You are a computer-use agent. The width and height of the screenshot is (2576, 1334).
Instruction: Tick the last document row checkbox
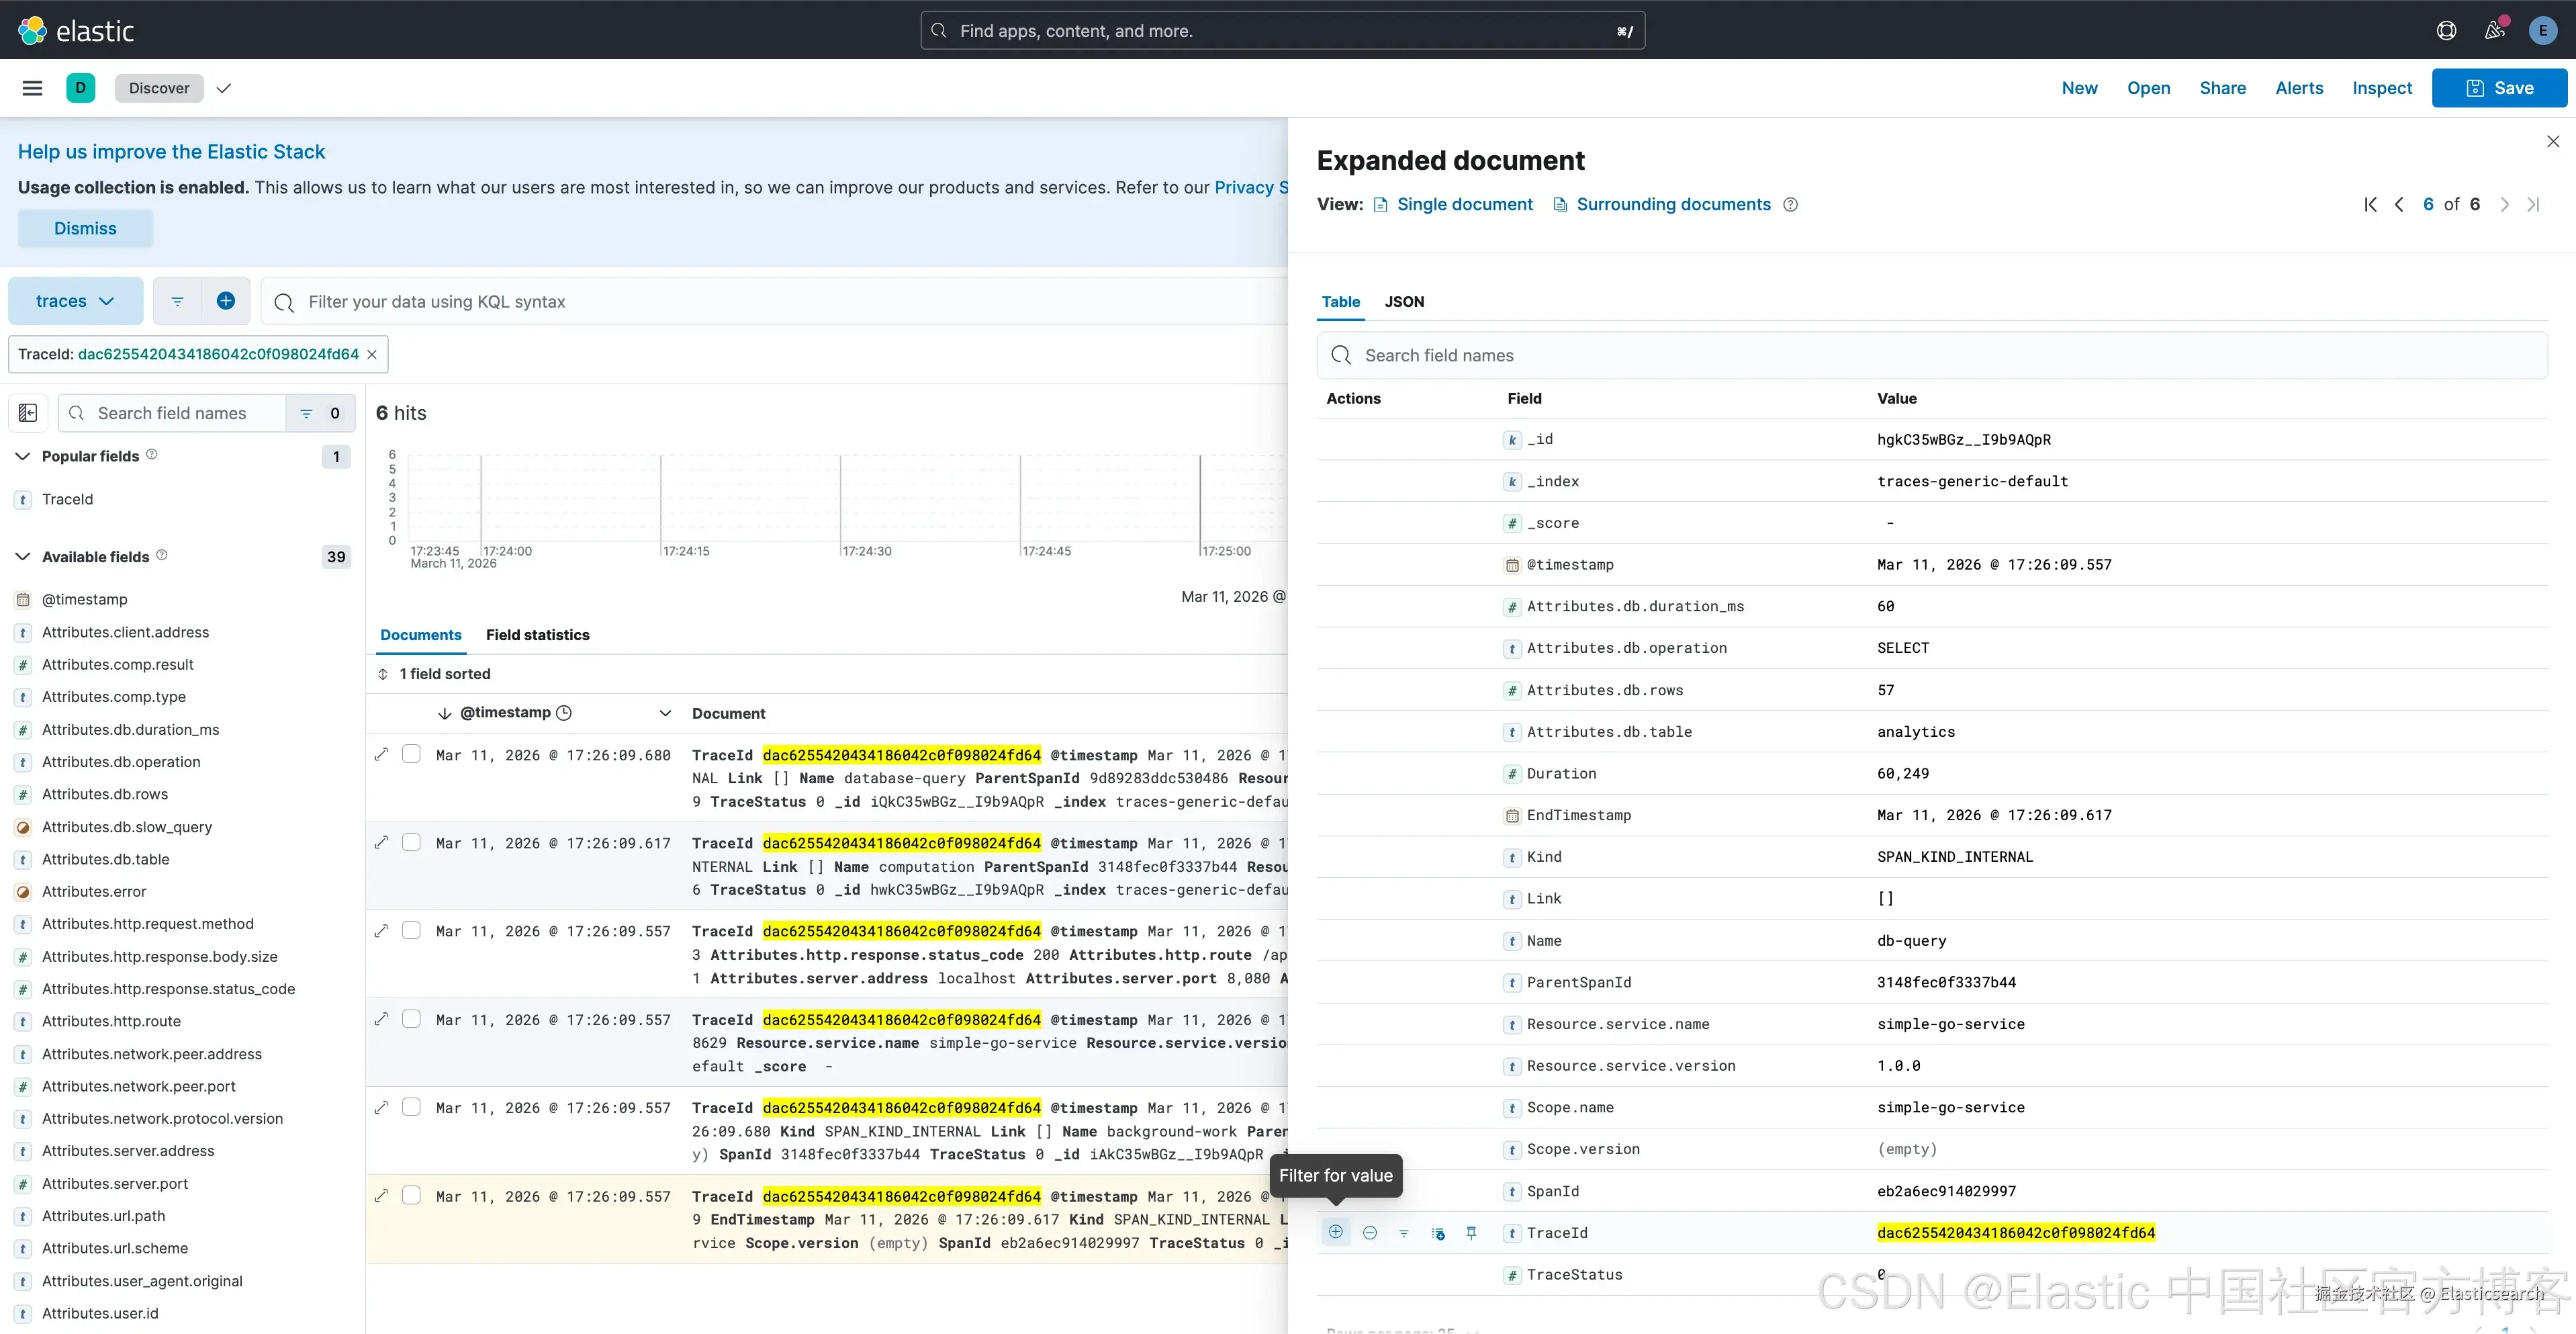411,1195
